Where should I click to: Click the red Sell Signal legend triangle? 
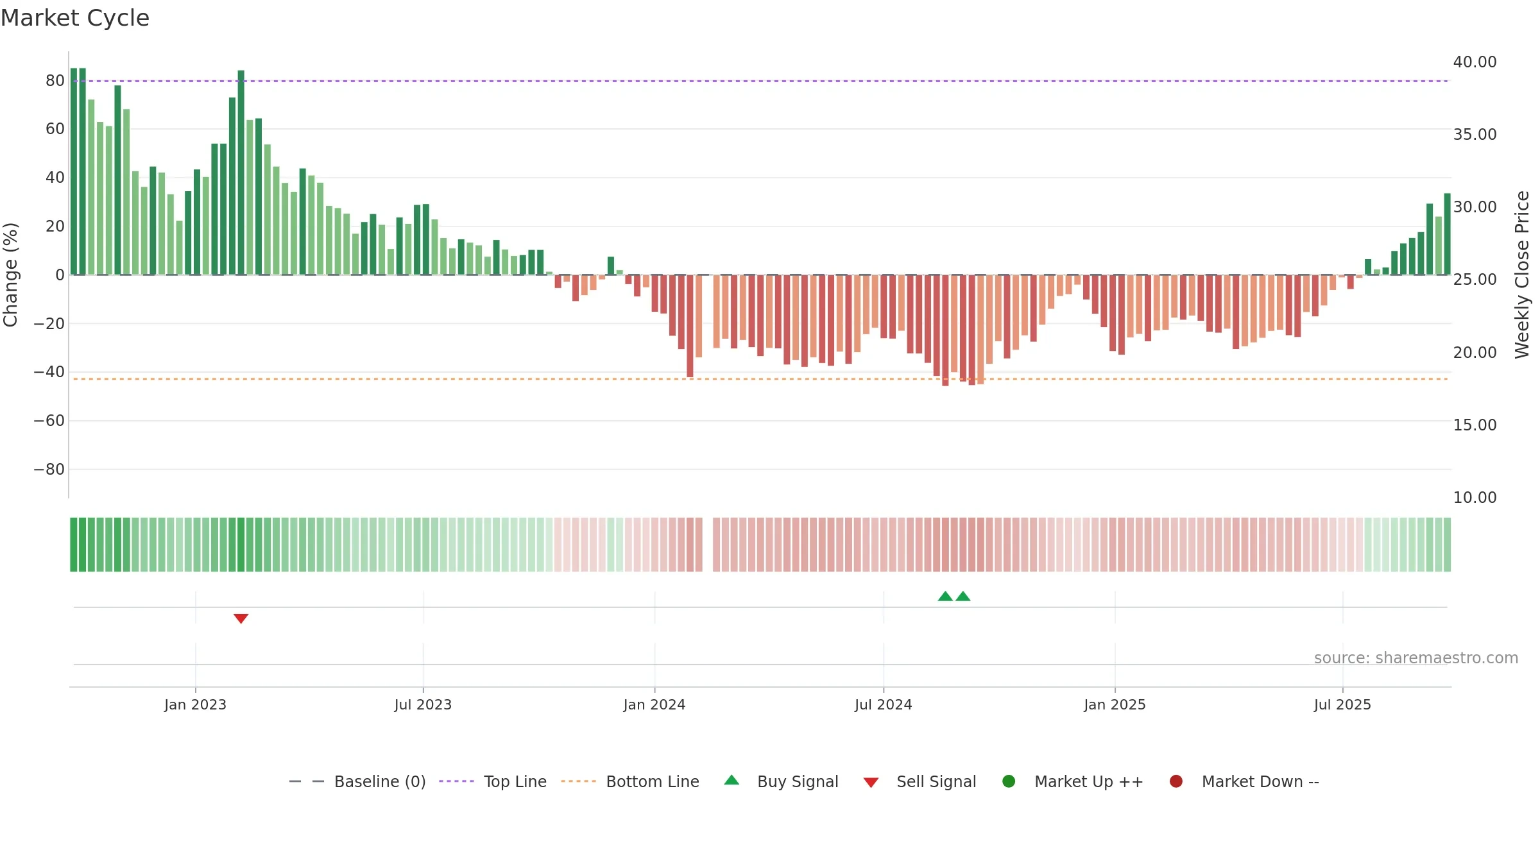click(x=871, y=783)
